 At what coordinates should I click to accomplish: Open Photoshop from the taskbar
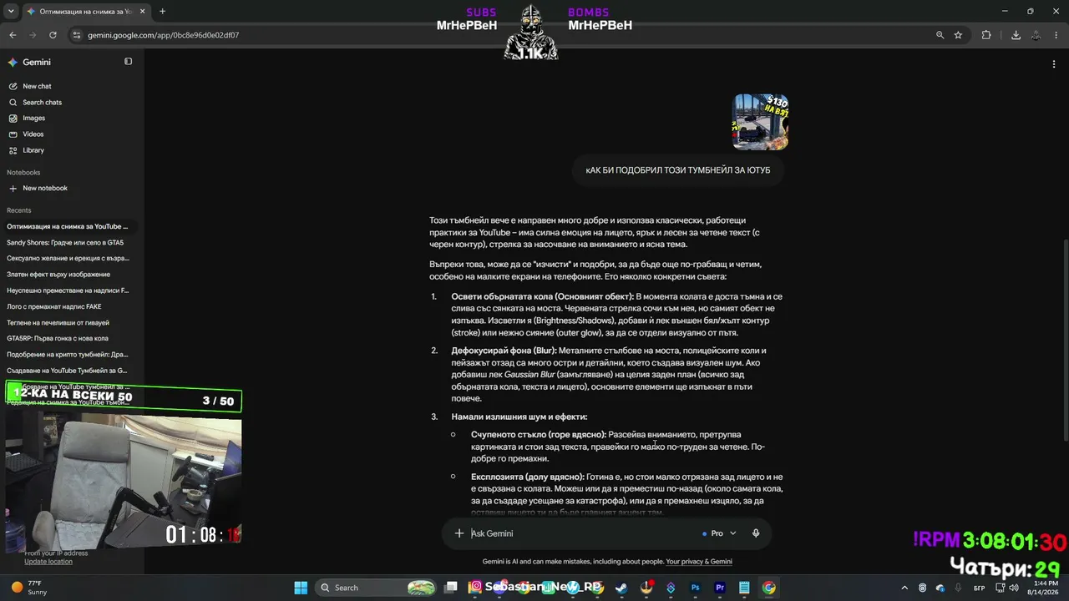coord(695,588)
